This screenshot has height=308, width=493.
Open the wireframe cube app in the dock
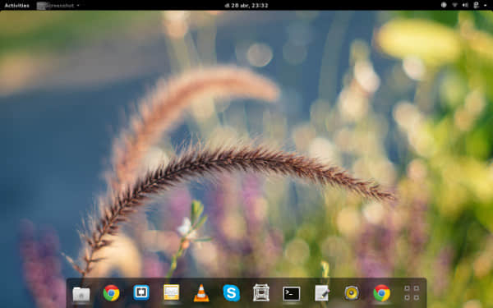point(261,293)
